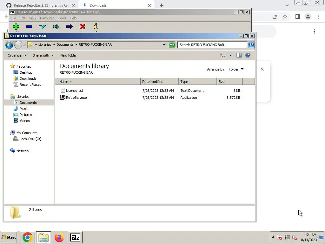Viewport: 325px width, 244px height.
Task: Bookmark this page with star icon
Action: (285, 17)
